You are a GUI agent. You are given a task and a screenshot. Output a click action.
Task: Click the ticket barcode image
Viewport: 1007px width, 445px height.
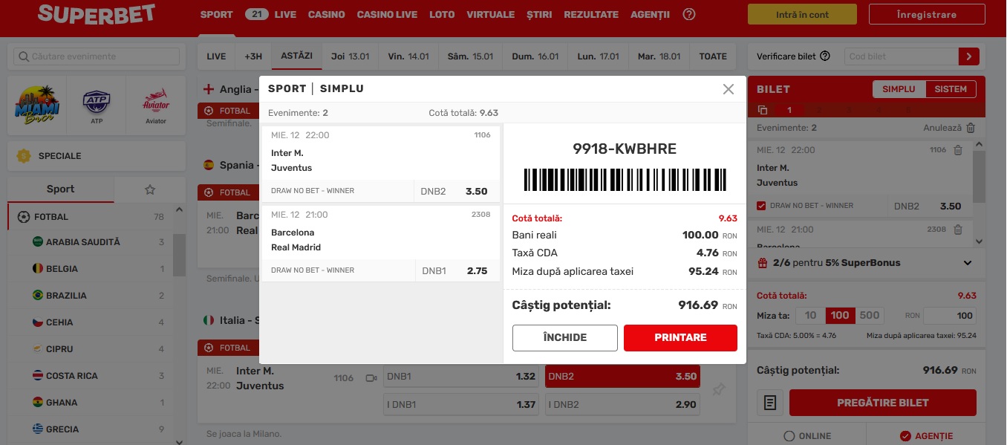(x=625, y=180)
